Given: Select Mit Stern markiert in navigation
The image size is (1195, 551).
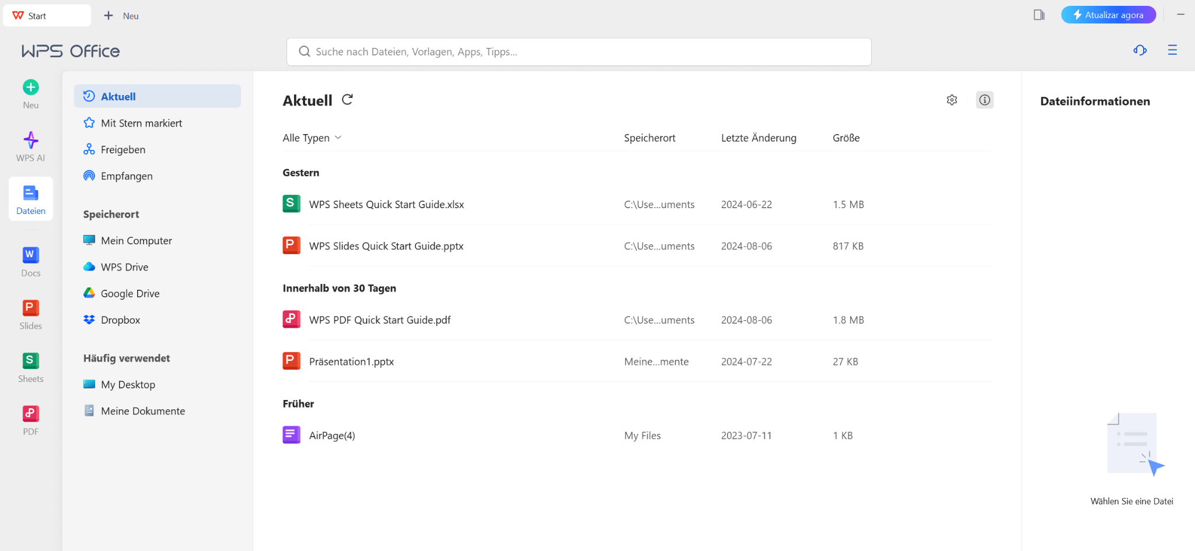Looking at the screenshot, I should pos(141,123).
